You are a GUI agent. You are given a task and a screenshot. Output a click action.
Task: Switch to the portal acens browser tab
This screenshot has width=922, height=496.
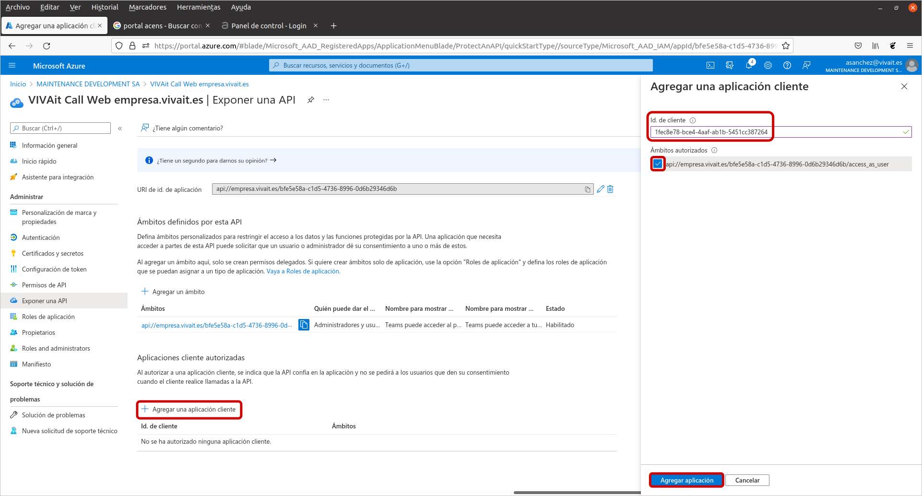pos(161,25)
